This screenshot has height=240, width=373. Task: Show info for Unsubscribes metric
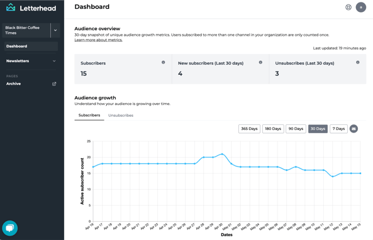[357, 62]
